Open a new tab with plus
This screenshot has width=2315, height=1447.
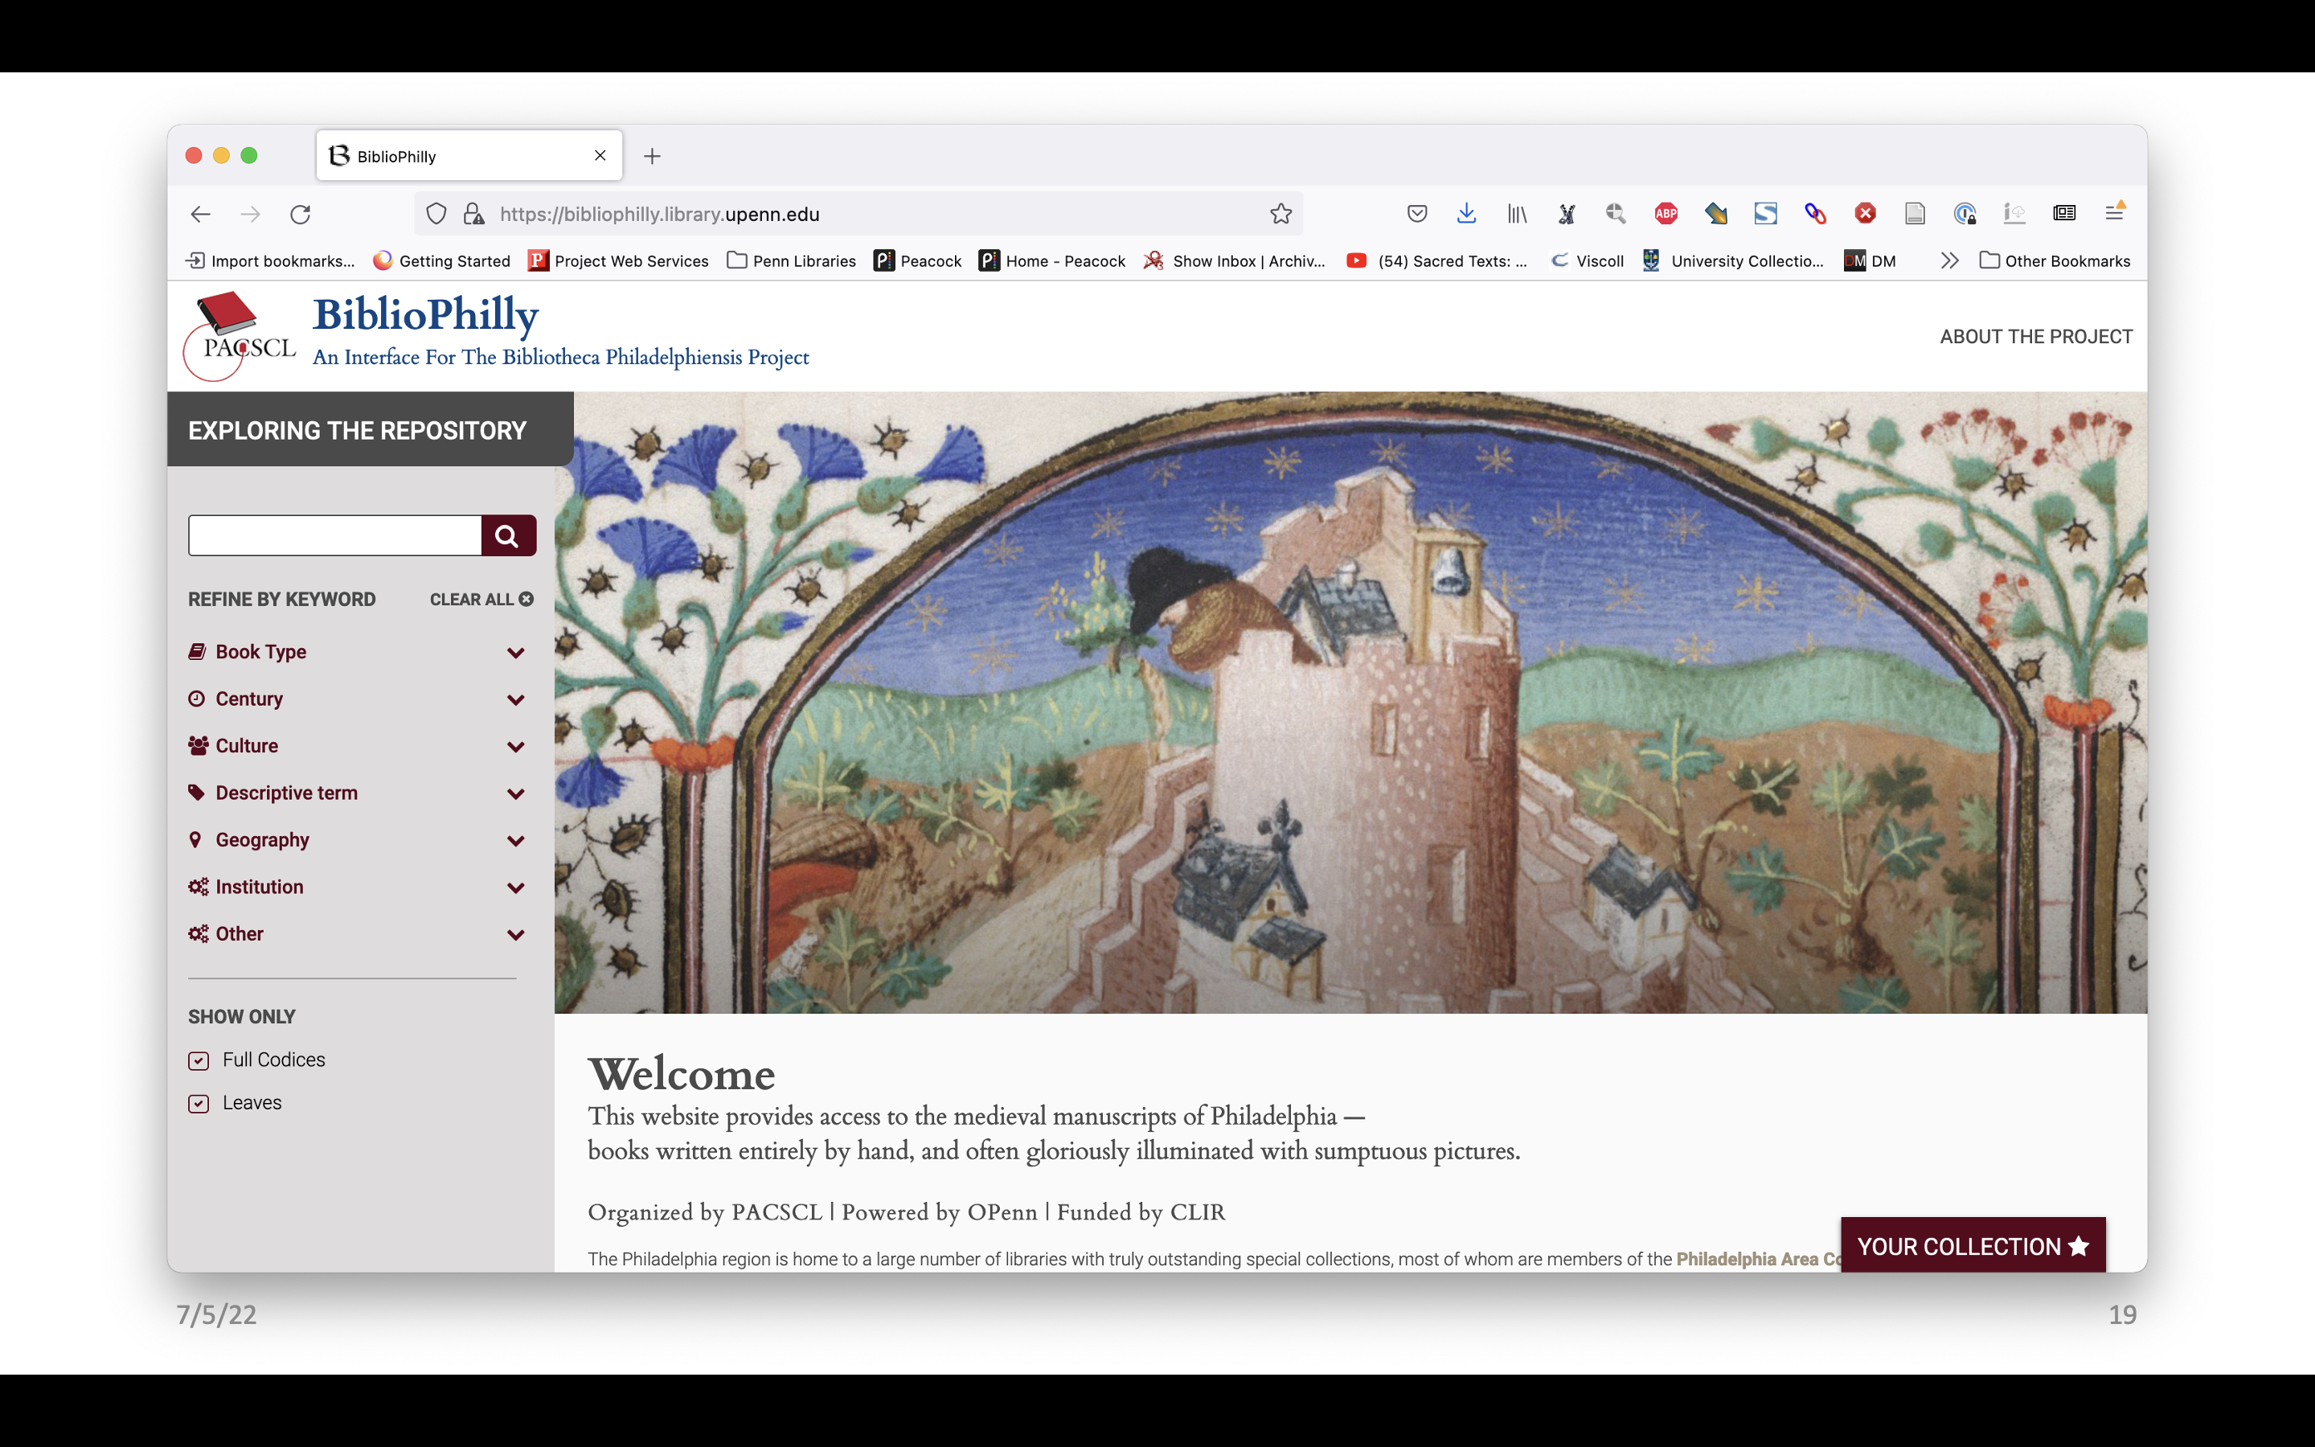(x=653, y=156)
